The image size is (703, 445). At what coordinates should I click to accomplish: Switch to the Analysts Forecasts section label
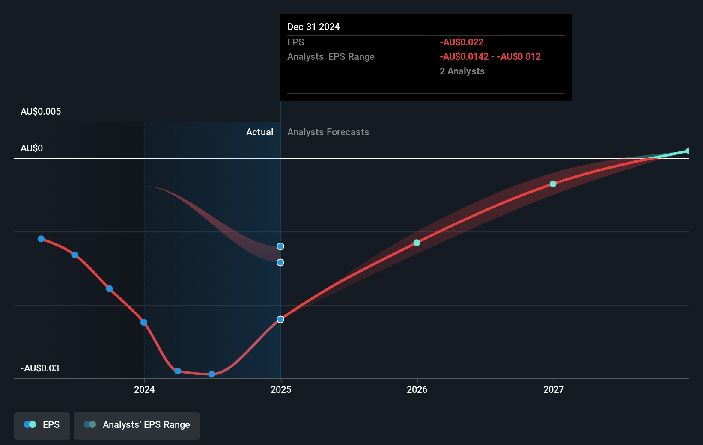[x=328, y=132]
